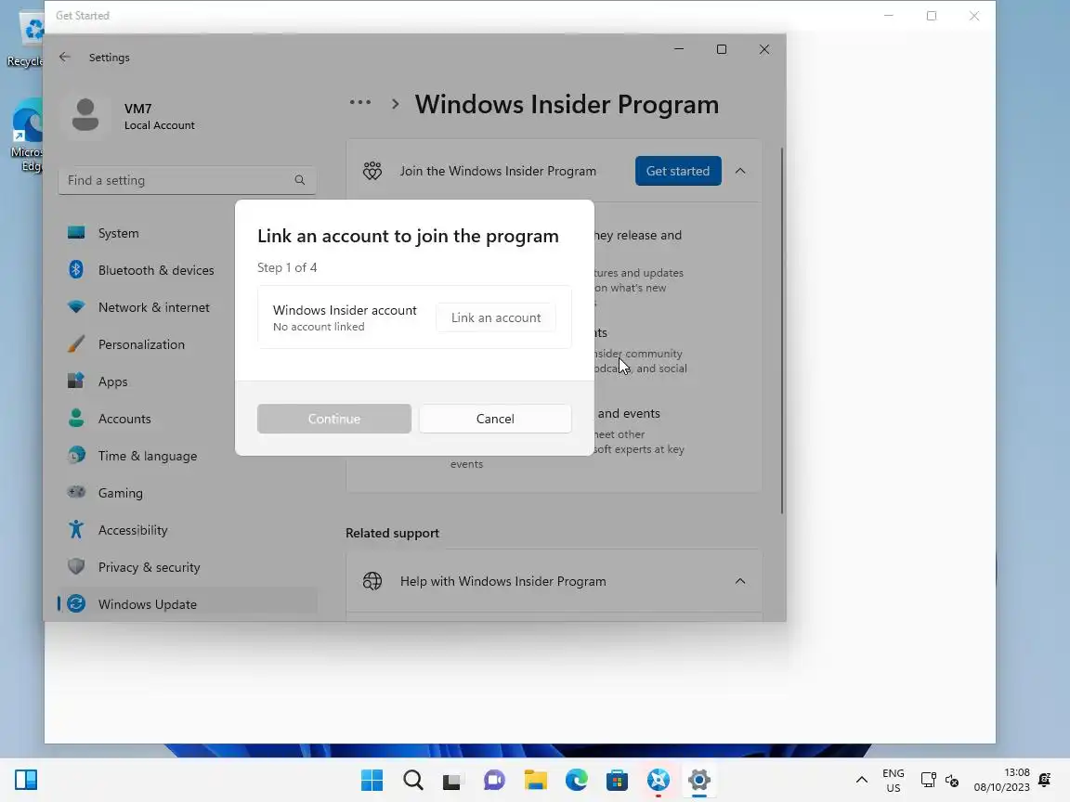Open Task View on taskbar
This screenshot has height=802, width=1070.
[452, 780]
